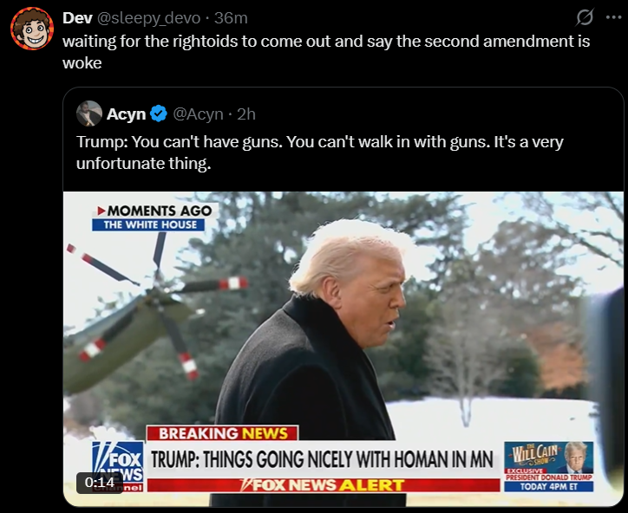Open Acyn's small profile picture

(x=89, y=114)
